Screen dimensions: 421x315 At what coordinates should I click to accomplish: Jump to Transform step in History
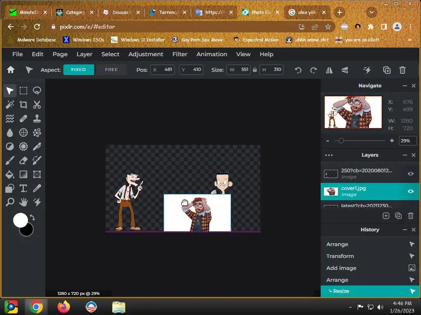point(370,256)
